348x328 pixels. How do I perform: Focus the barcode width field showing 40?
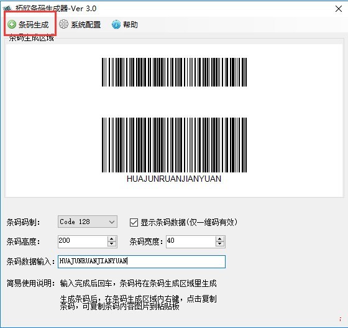coord(191,241)
